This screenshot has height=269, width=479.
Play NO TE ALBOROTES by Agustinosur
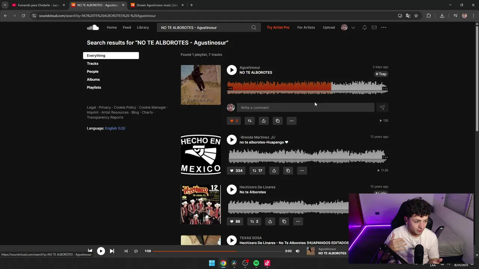pos(232,70)
